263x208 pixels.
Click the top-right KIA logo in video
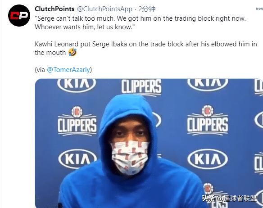point(208,84)
